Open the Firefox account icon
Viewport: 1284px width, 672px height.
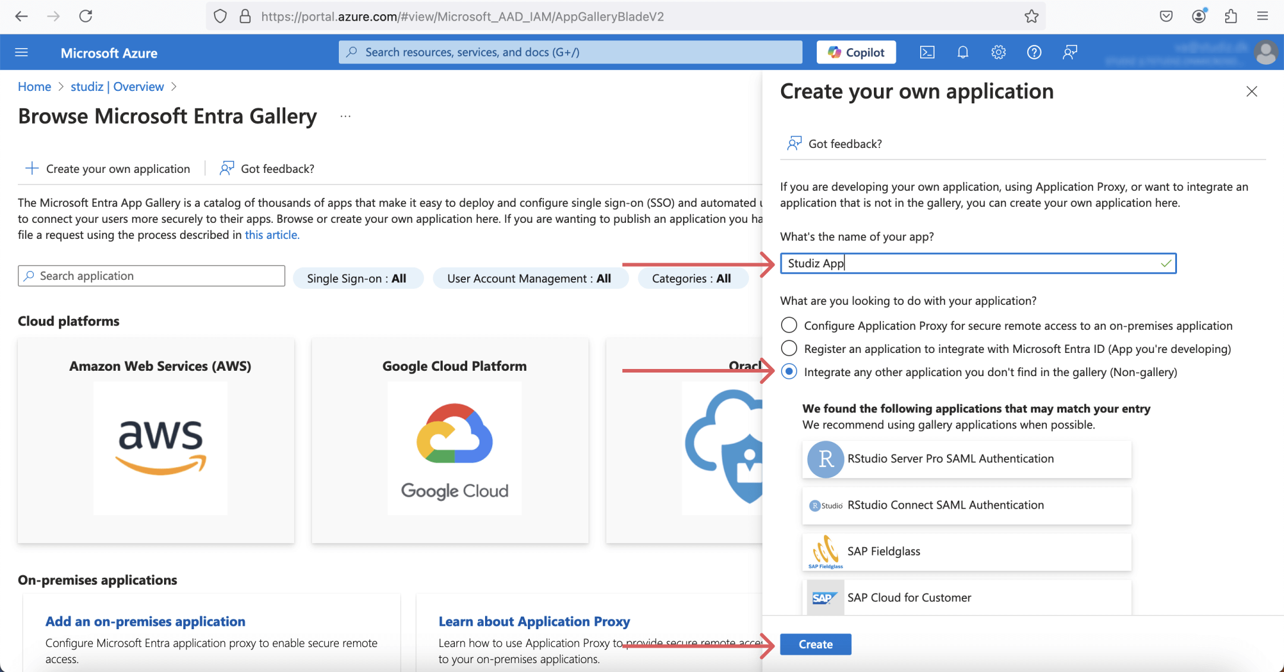tap(1199, 16)
